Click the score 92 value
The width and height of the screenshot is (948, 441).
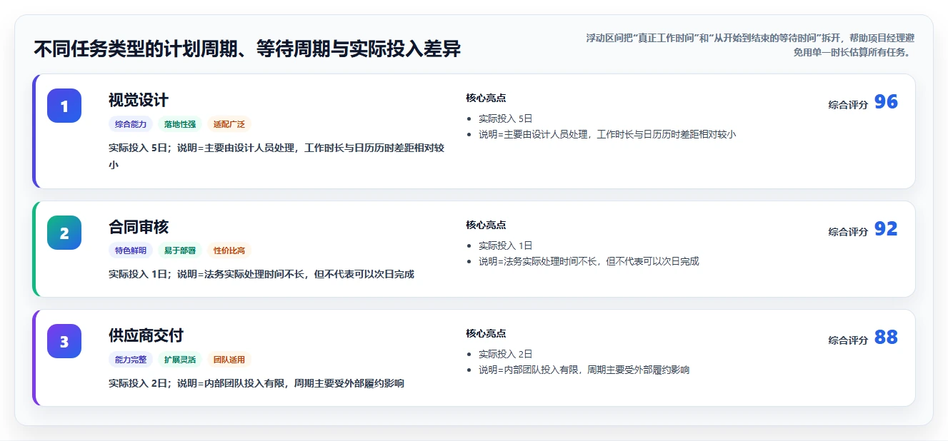pos(886,229)
